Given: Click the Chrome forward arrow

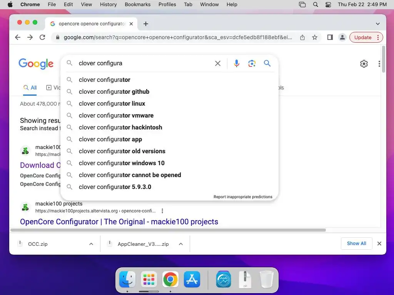Looking at the screenshot, I should point(30,37).
